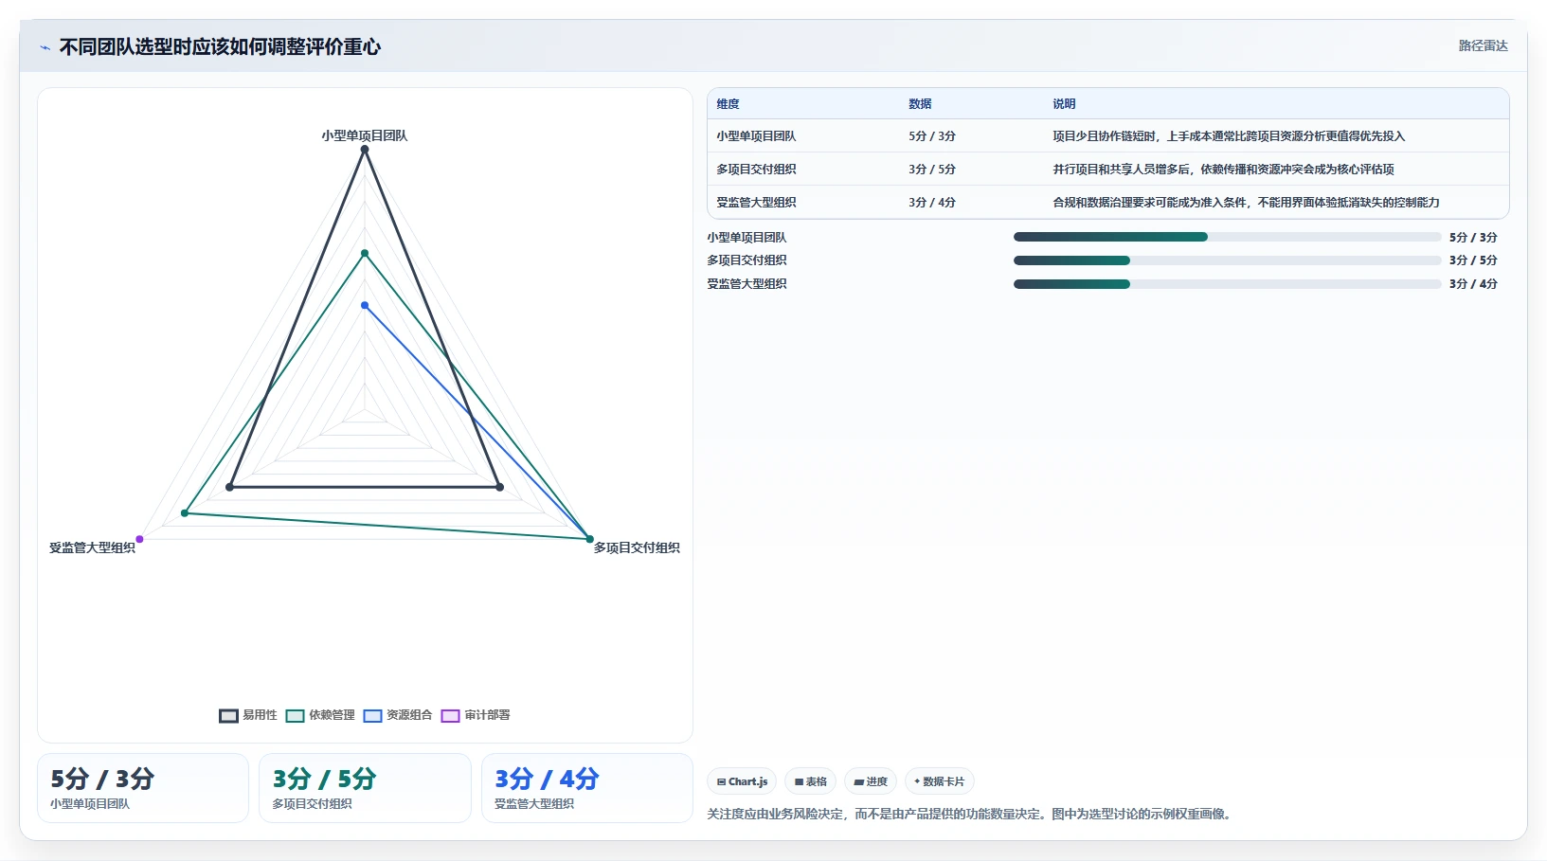
Task: Toggle the 依赖管理 legend swatch
Action: (x=295, y=716)
